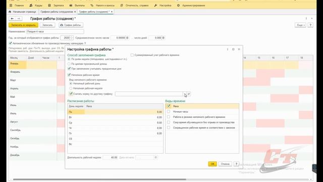Toggle Сокр.время обучающихся checkbox
This screenshot has height=182, width=323.
pos(169,122)
